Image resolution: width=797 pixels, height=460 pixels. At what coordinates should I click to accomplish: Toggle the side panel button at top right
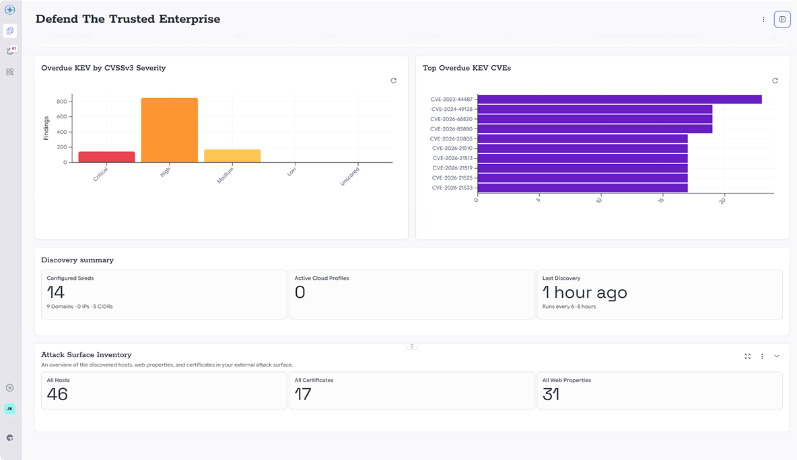point(782,20)
